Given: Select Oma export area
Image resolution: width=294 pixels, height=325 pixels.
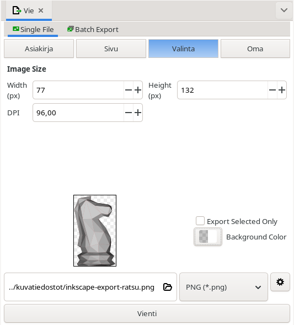Looking at the screenshot, I should [255, 49].
